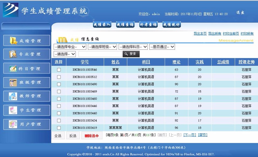Click the folder star icon beside 成绩管理

pos(13,41)
